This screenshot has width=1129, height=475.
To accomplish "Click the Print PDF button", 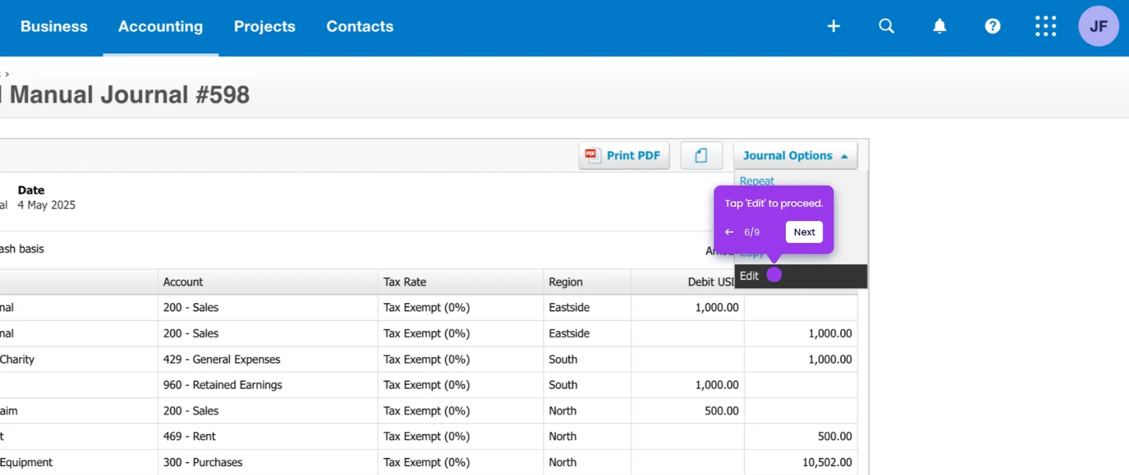I will [623, 155].
